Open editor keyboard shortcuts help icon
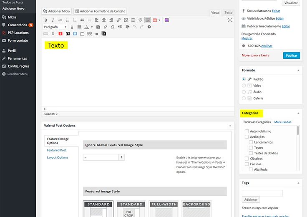This screenshot has width=307, height=217. coord(149,27)
